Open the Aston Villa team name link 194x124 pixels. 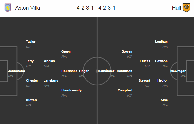27,8
